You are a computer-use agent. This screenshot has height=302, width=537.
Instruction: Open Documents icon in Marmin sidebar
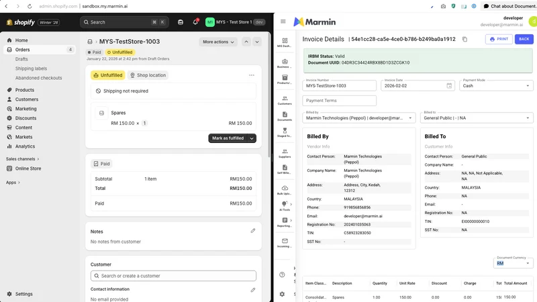click(x=285, y=116)
